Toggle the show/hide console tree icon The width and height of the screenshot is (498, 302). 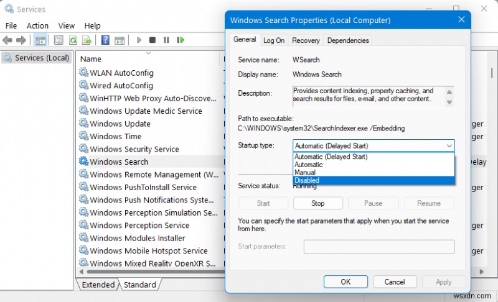[x=40, y=40]
